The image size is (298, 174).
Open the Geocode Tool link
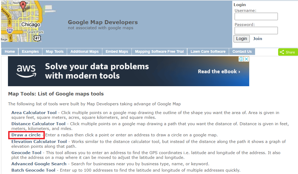pos(26,153)
